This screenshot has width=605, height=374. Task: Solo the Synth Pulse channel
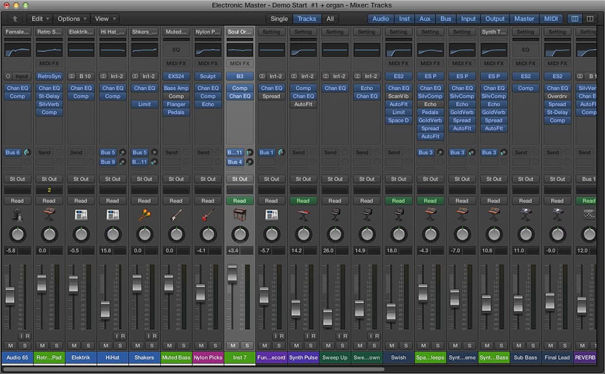point(311,346)
